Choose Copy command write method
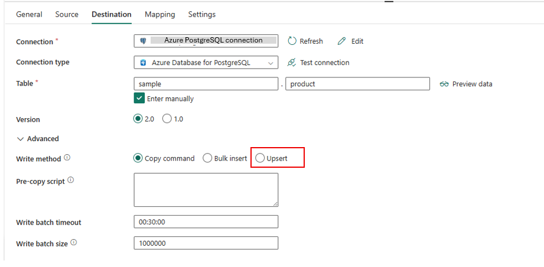Viewport: 544px width, 267px height. (x=138, y=158)
